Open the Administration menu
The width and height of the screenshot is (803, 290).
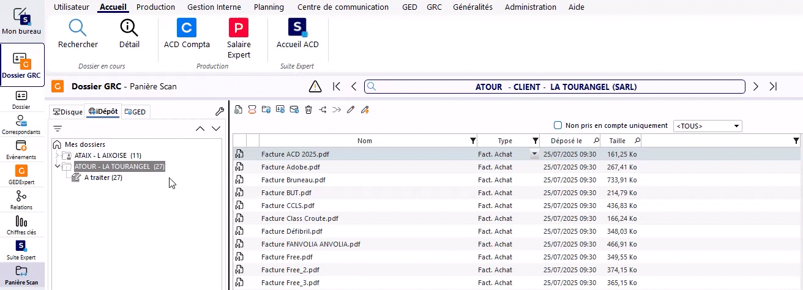point(531,7)
